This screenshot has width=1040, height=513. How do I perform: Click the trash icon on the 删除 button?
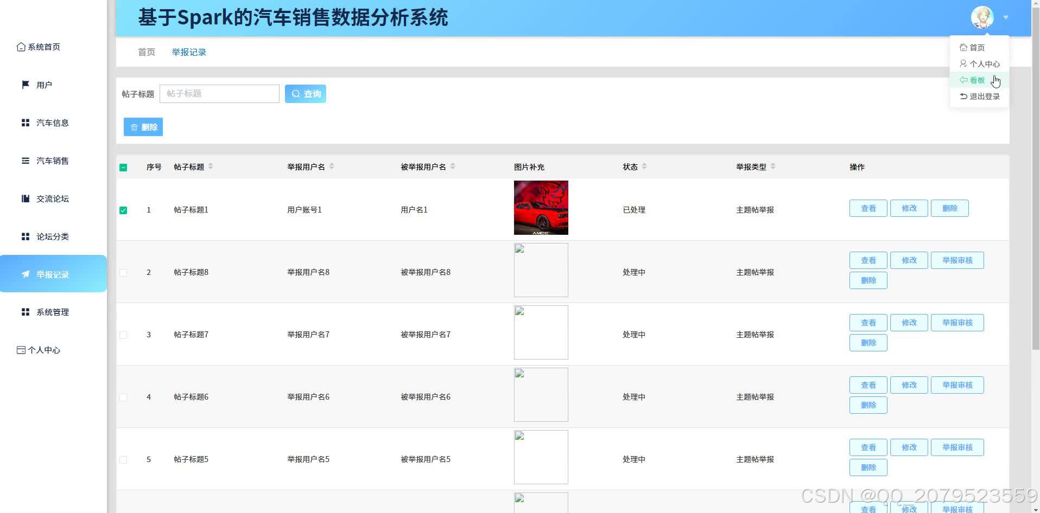(134, 127)
